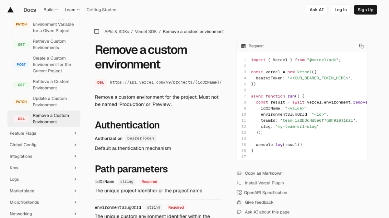
Task: Open Create a Custom Environment sidebar item
Action: (44, 65)
